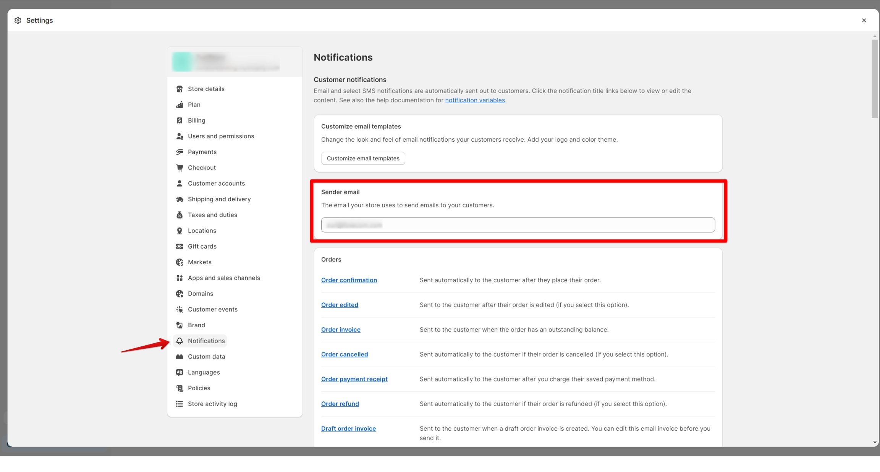Click the Notifications bell icon
The image size is (880, 472).
pyautogui.click(x=180, y=341)
